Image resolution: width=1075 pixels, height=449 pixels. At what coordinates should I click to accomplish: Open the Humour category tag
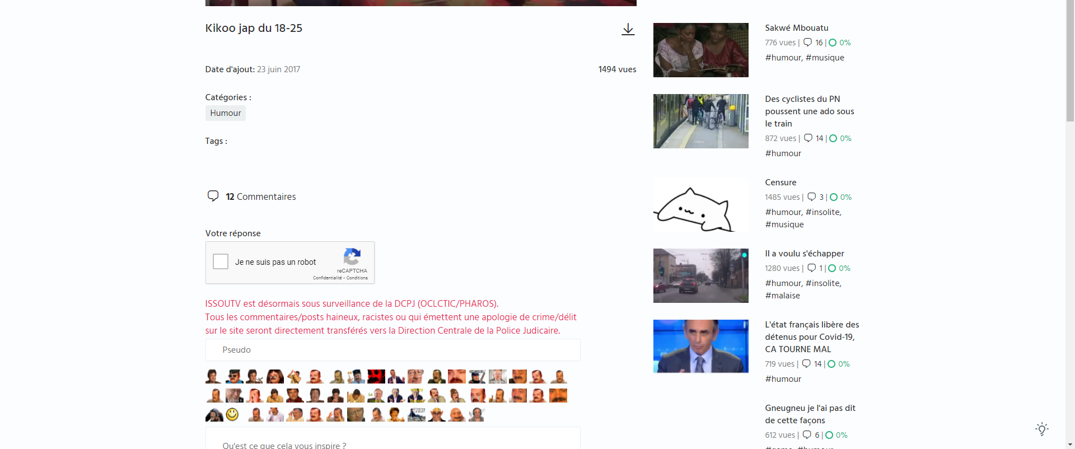(225, 113)
